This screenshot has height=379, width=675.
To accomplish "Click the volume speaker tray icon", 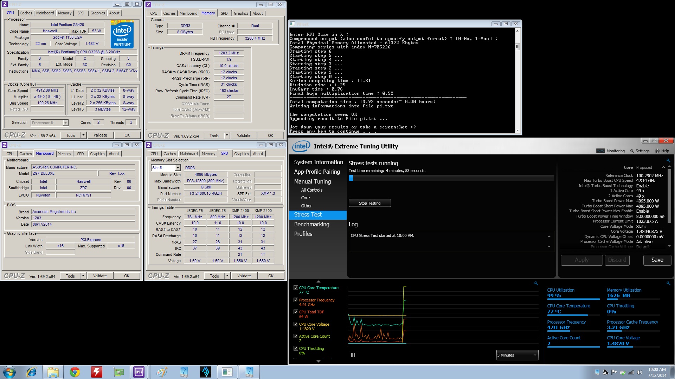I will 639,372.
